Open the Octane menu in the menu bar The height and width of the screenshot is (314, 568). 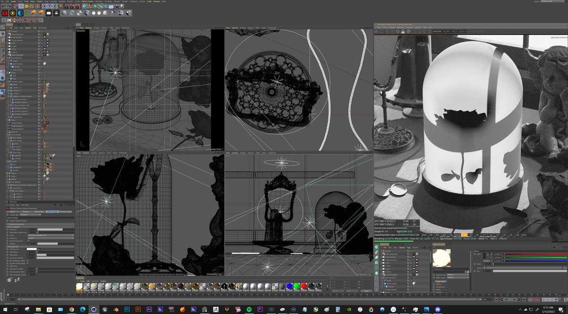click(142, 1)
